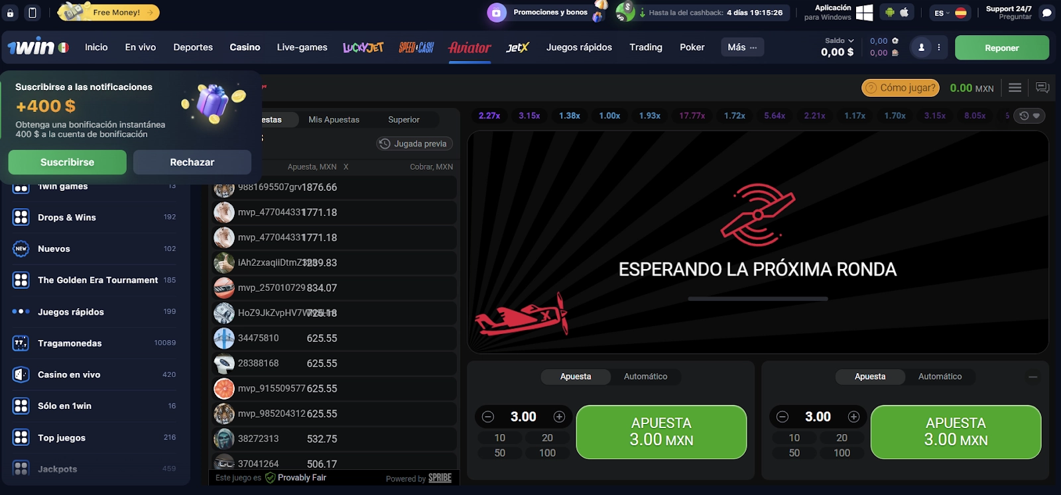Open the Poker section
Viewport: 1061px width, 495px height.
tap(692, 47)
